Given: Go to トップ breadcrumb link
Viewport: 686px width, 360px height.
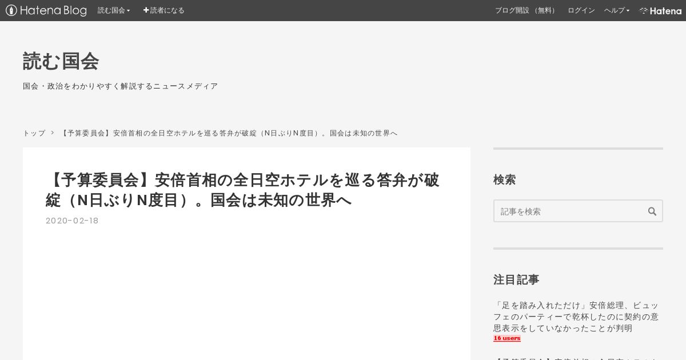Looking at the screenshot, I should click(x=34, y=133).
